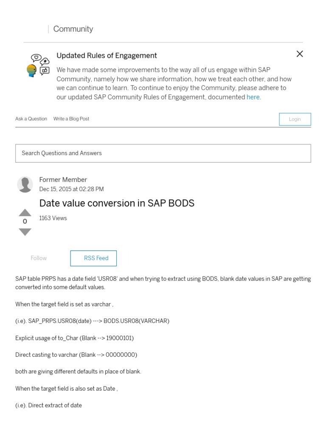Click the Dec 15, 2015 post timestamp

point(71,189)
